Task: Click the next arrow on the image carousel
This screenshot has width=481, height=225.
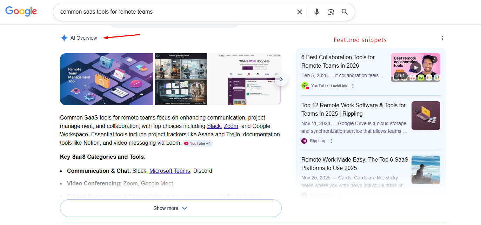Action: [x=281, y=79]
